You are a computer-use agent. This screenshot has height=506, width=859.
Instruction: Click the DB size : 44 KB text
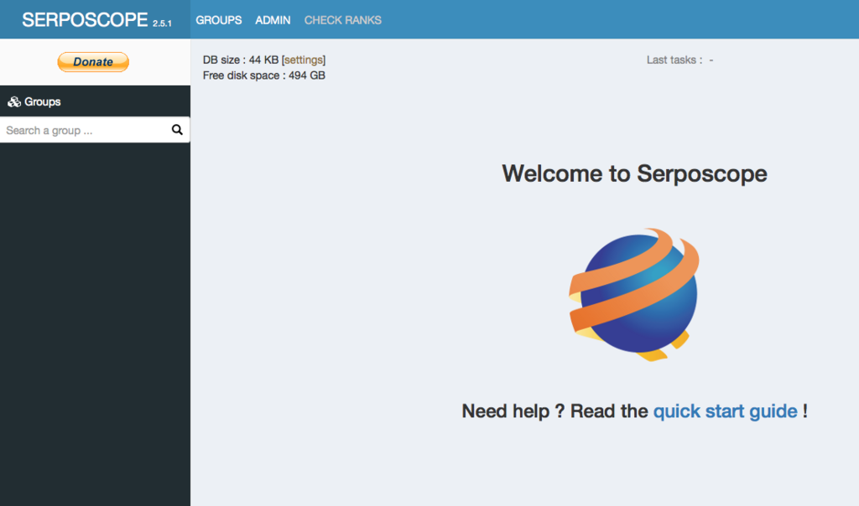click(241, 59)
